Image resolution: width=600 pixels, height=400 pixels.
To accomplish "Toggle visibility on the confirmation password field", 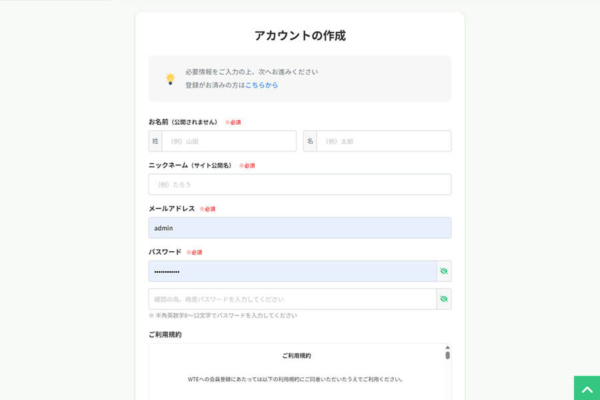I will pyautogui.click(x=443, y=299).
